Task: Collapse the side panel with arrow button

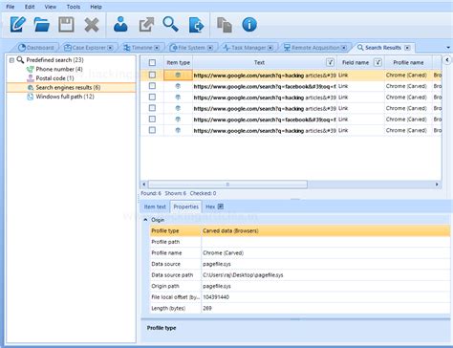Action: coord(447,60)
